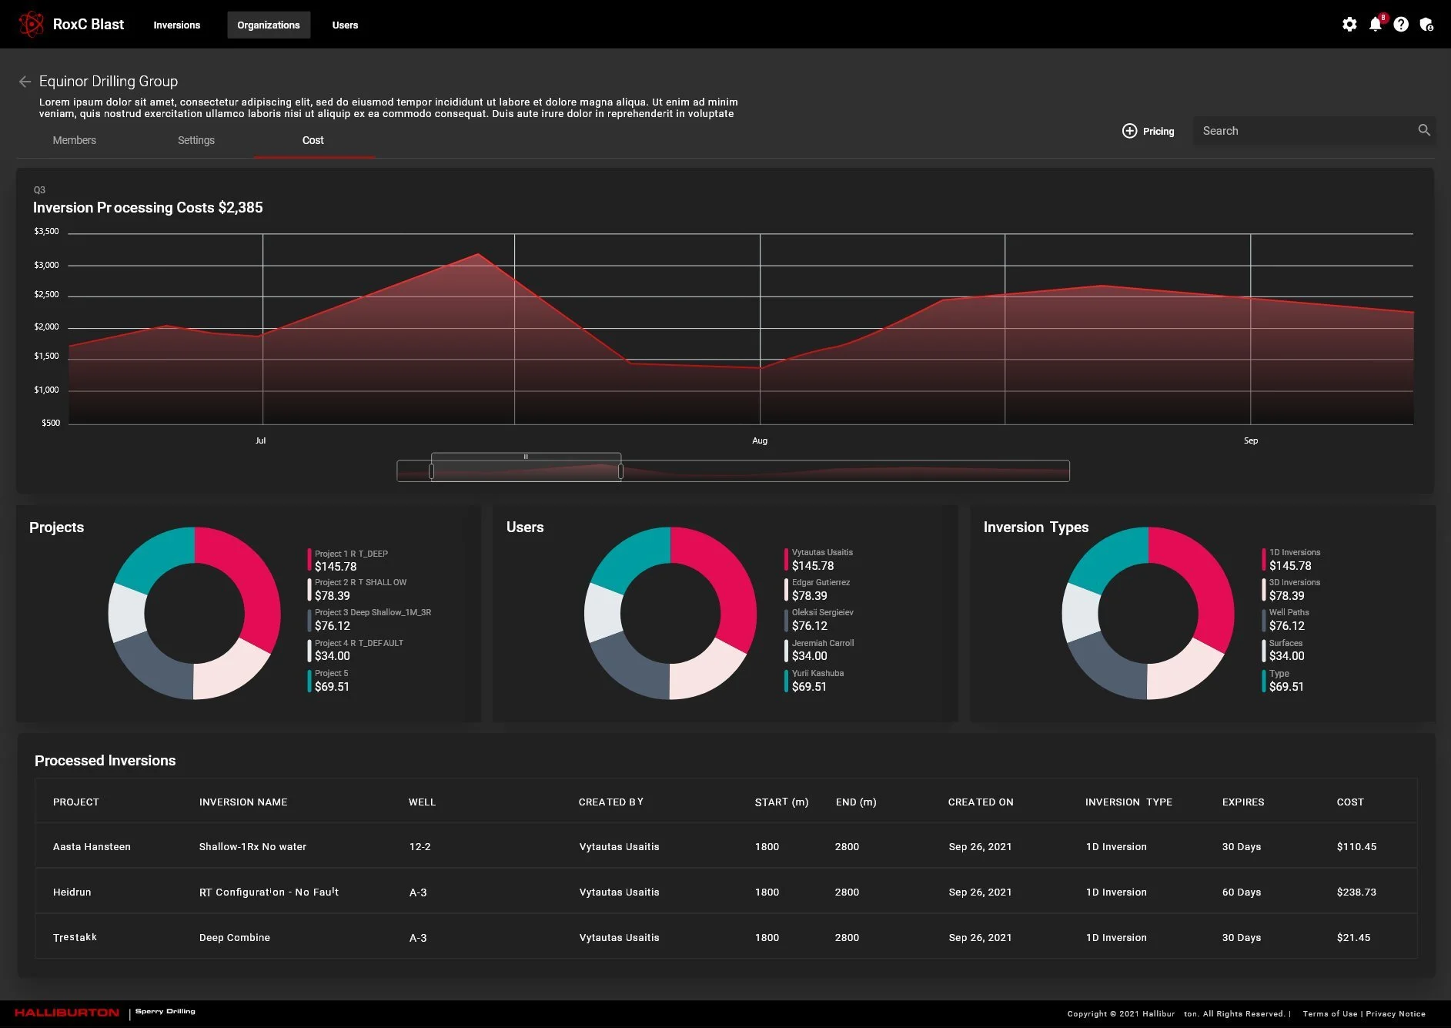
Task: Click the search magnifier icon
Action: click(1424, 130)
